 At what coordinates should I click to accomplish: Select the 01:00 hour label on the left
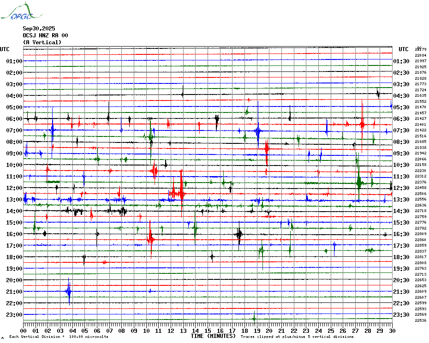[x=14, y=61]
